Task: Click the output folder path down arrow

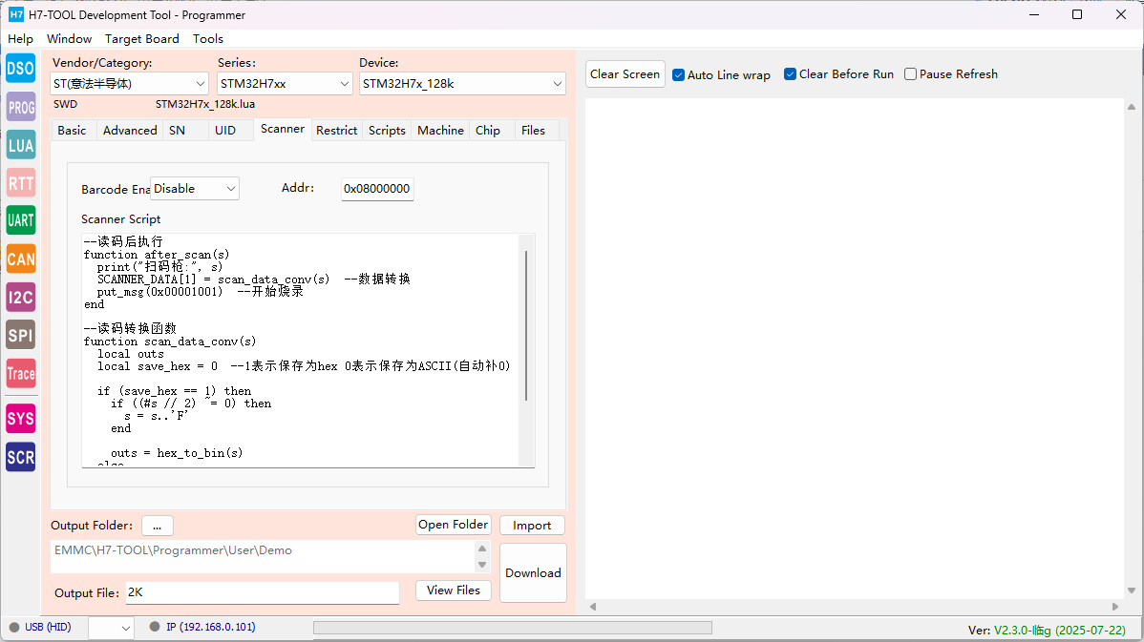Action: coord(482,565)
